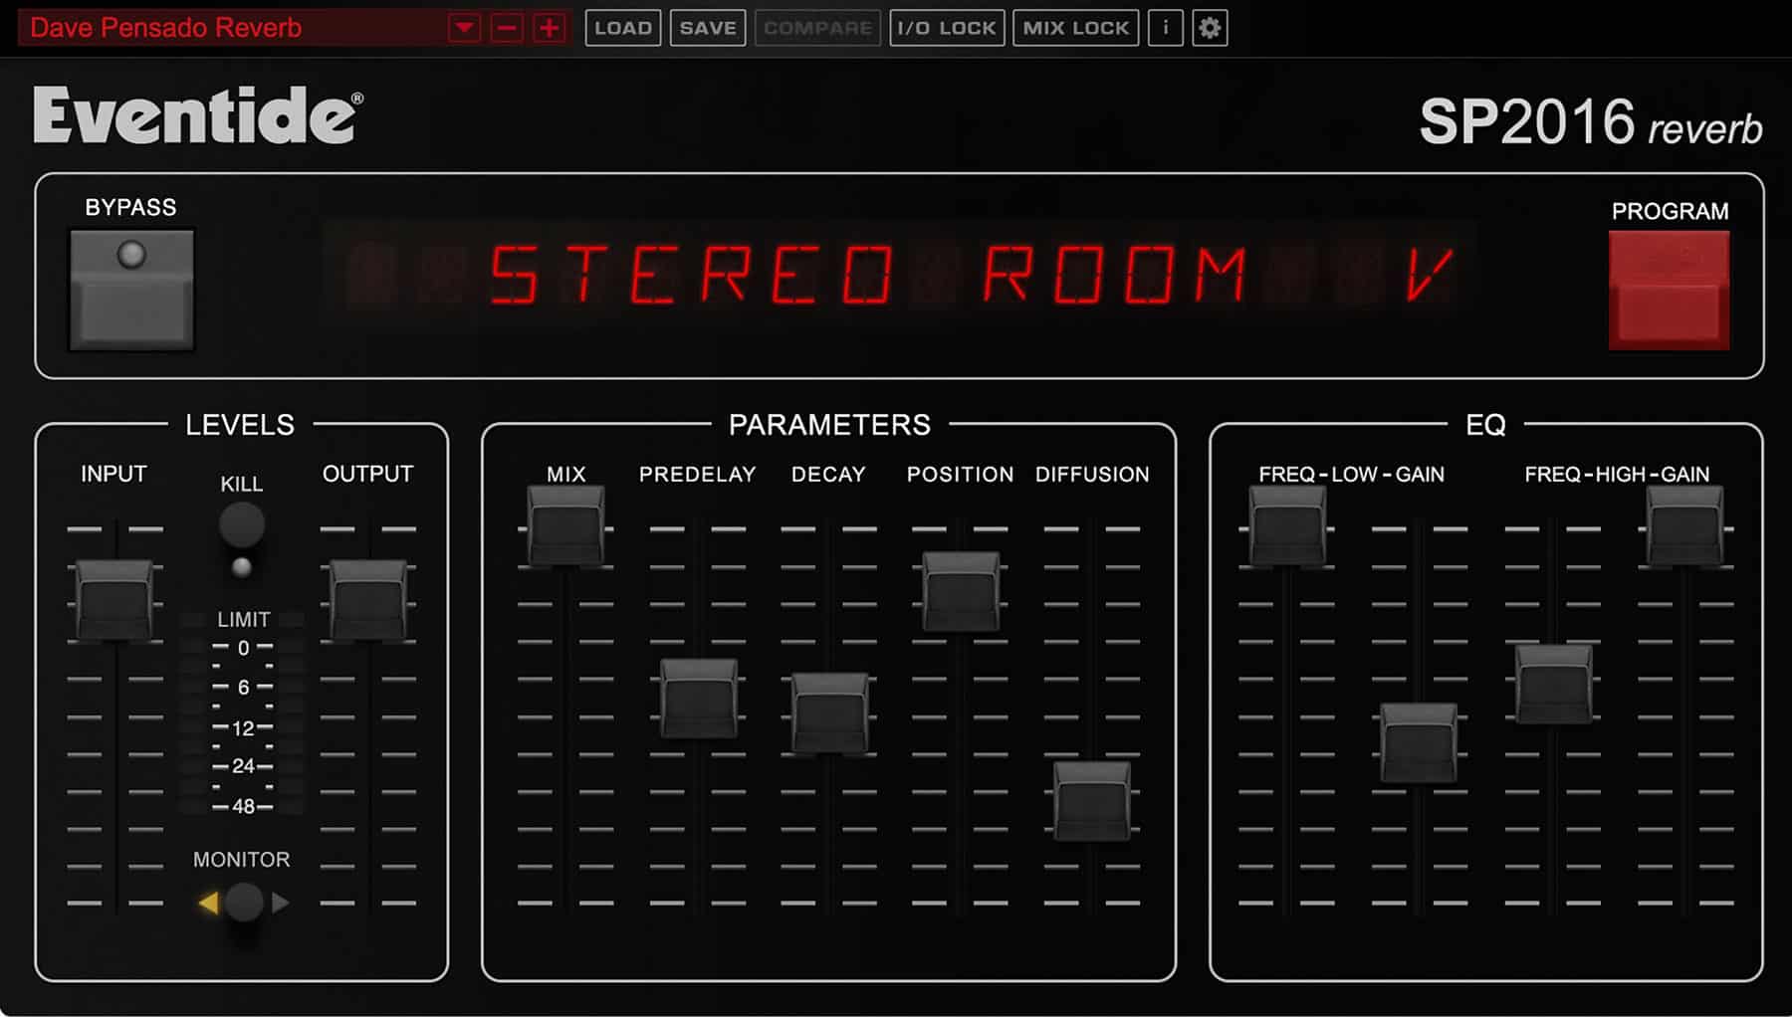1792x1017 pixels.
Task: Click the MONITOR right grey arrow
Action: coord(281,903)
